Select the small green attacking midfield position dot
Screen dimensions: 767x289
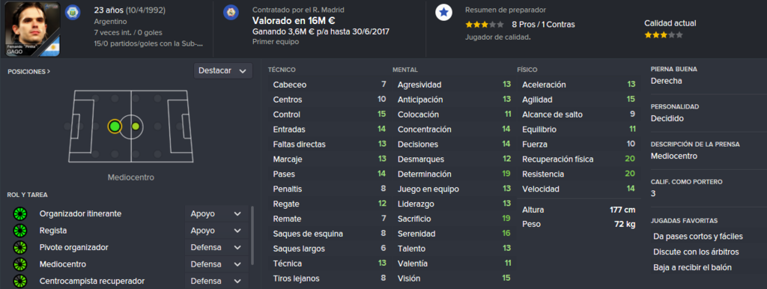(x=136, y=127)
